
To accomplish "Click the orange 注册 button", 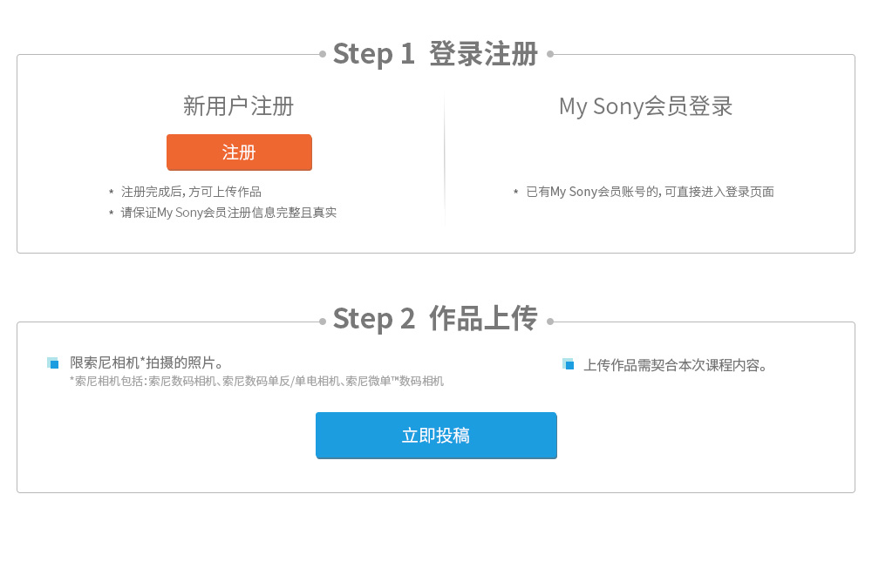I will (239, 152).
